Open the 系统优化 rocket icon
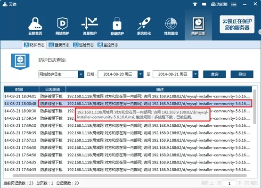 click(144, 26)
